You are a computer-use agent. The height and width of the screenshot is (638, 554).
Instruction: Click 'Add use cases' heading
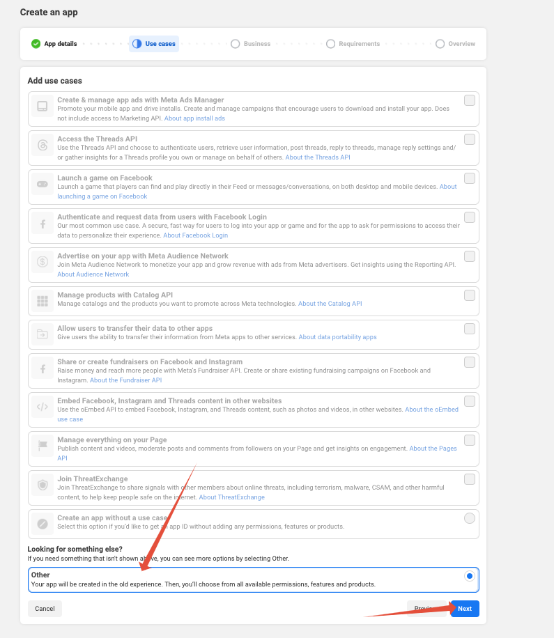[x=54, y=81]
